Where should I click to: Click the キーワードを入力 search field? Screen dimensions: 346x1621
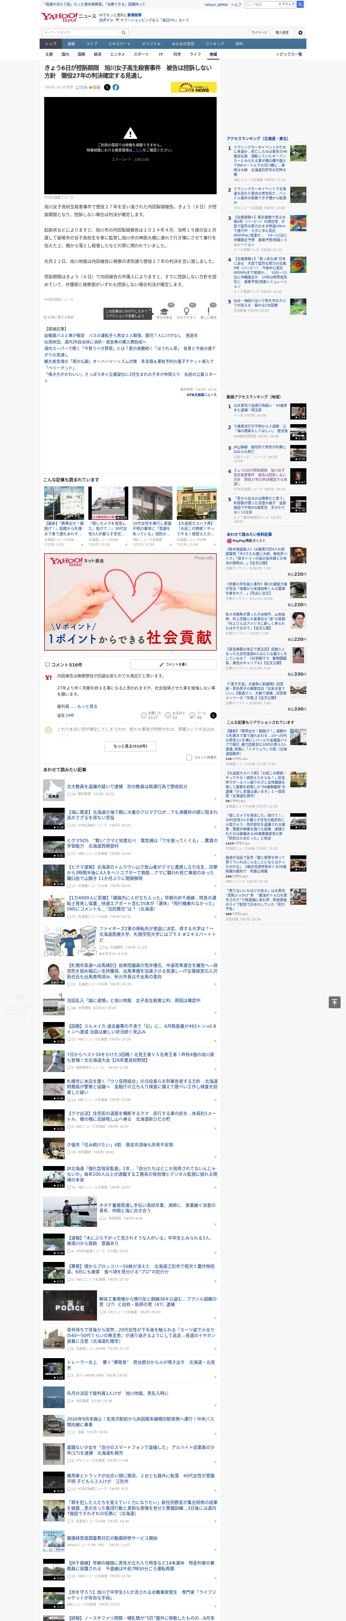point(81,32)
